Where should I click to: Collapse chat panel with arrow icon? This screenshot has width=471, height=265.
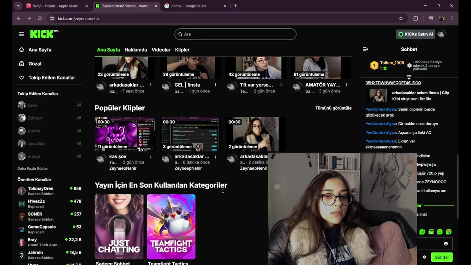point(365,49)
